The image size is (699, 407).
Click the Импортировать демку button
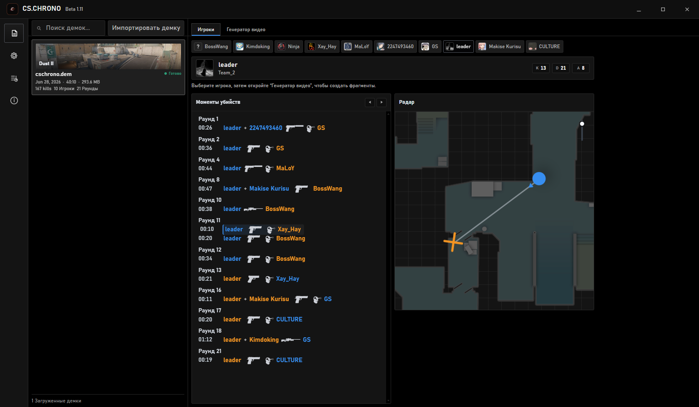[x=146, y=28]
